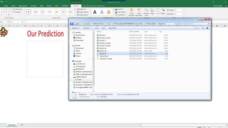The height and width of the screenshot is (128, 228).
Task: Open the Data ribbon tab
Action: [x=42, y=6]
